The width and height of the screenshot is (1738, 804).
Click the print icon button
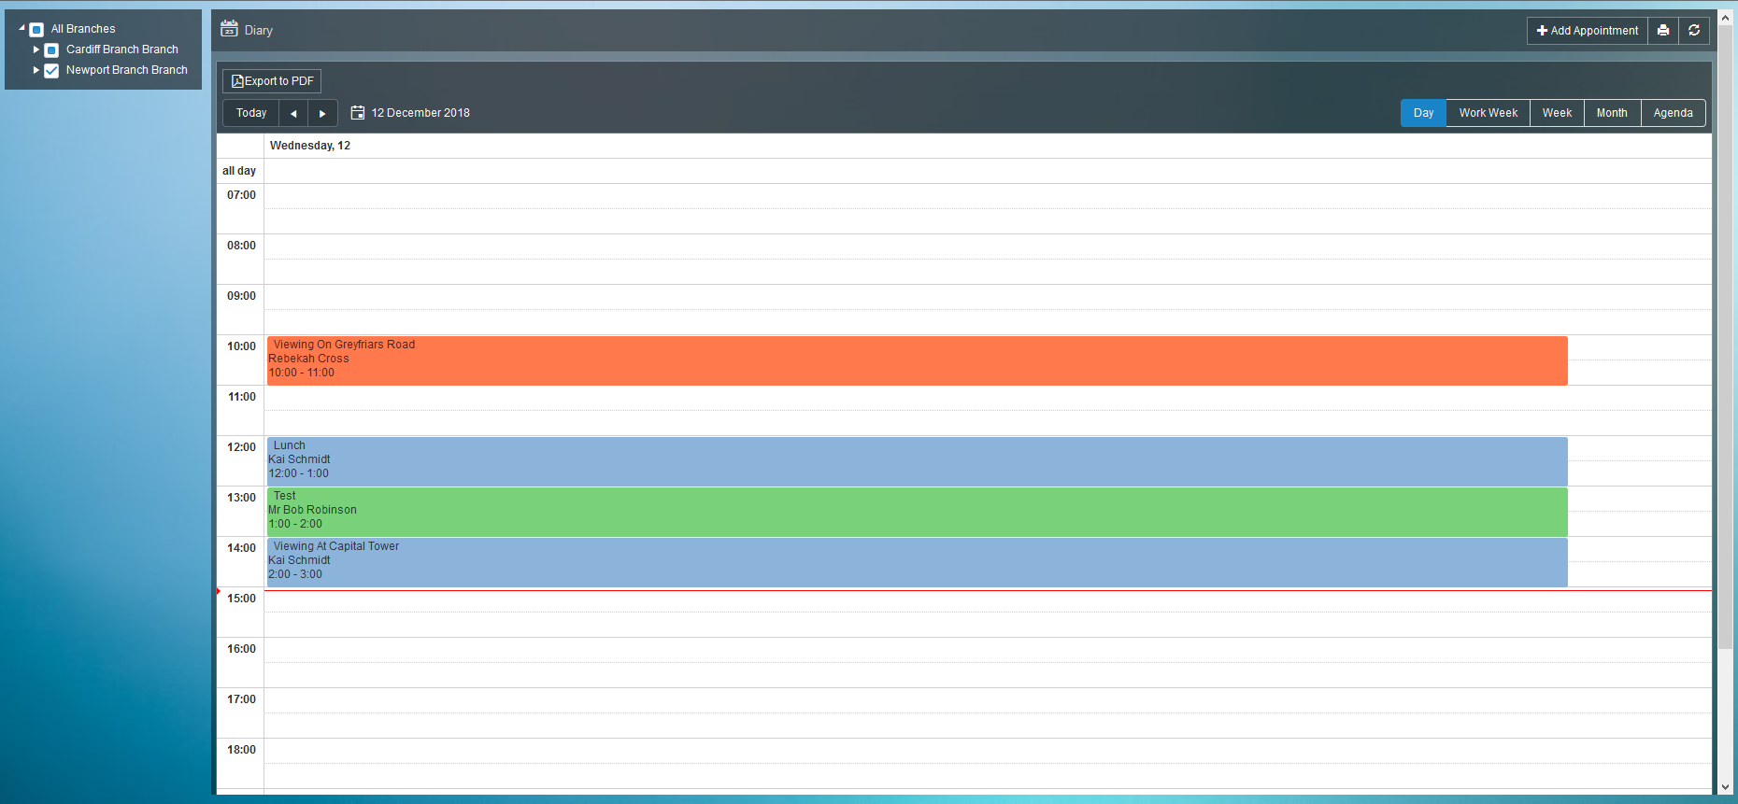pyautogui.click(x=1662, y=31)
